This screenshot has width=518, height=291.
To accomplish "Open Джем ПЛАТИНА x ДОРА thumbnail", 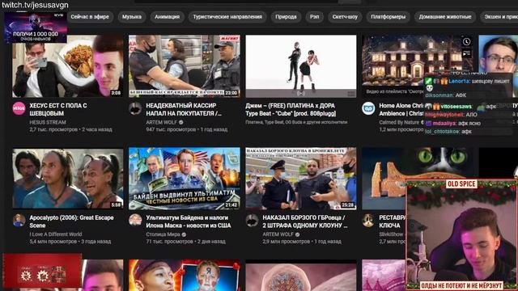I will (301, 66).
